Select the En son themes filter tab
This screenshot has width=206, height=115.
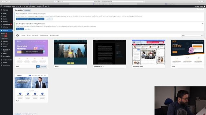pos(29,35)
